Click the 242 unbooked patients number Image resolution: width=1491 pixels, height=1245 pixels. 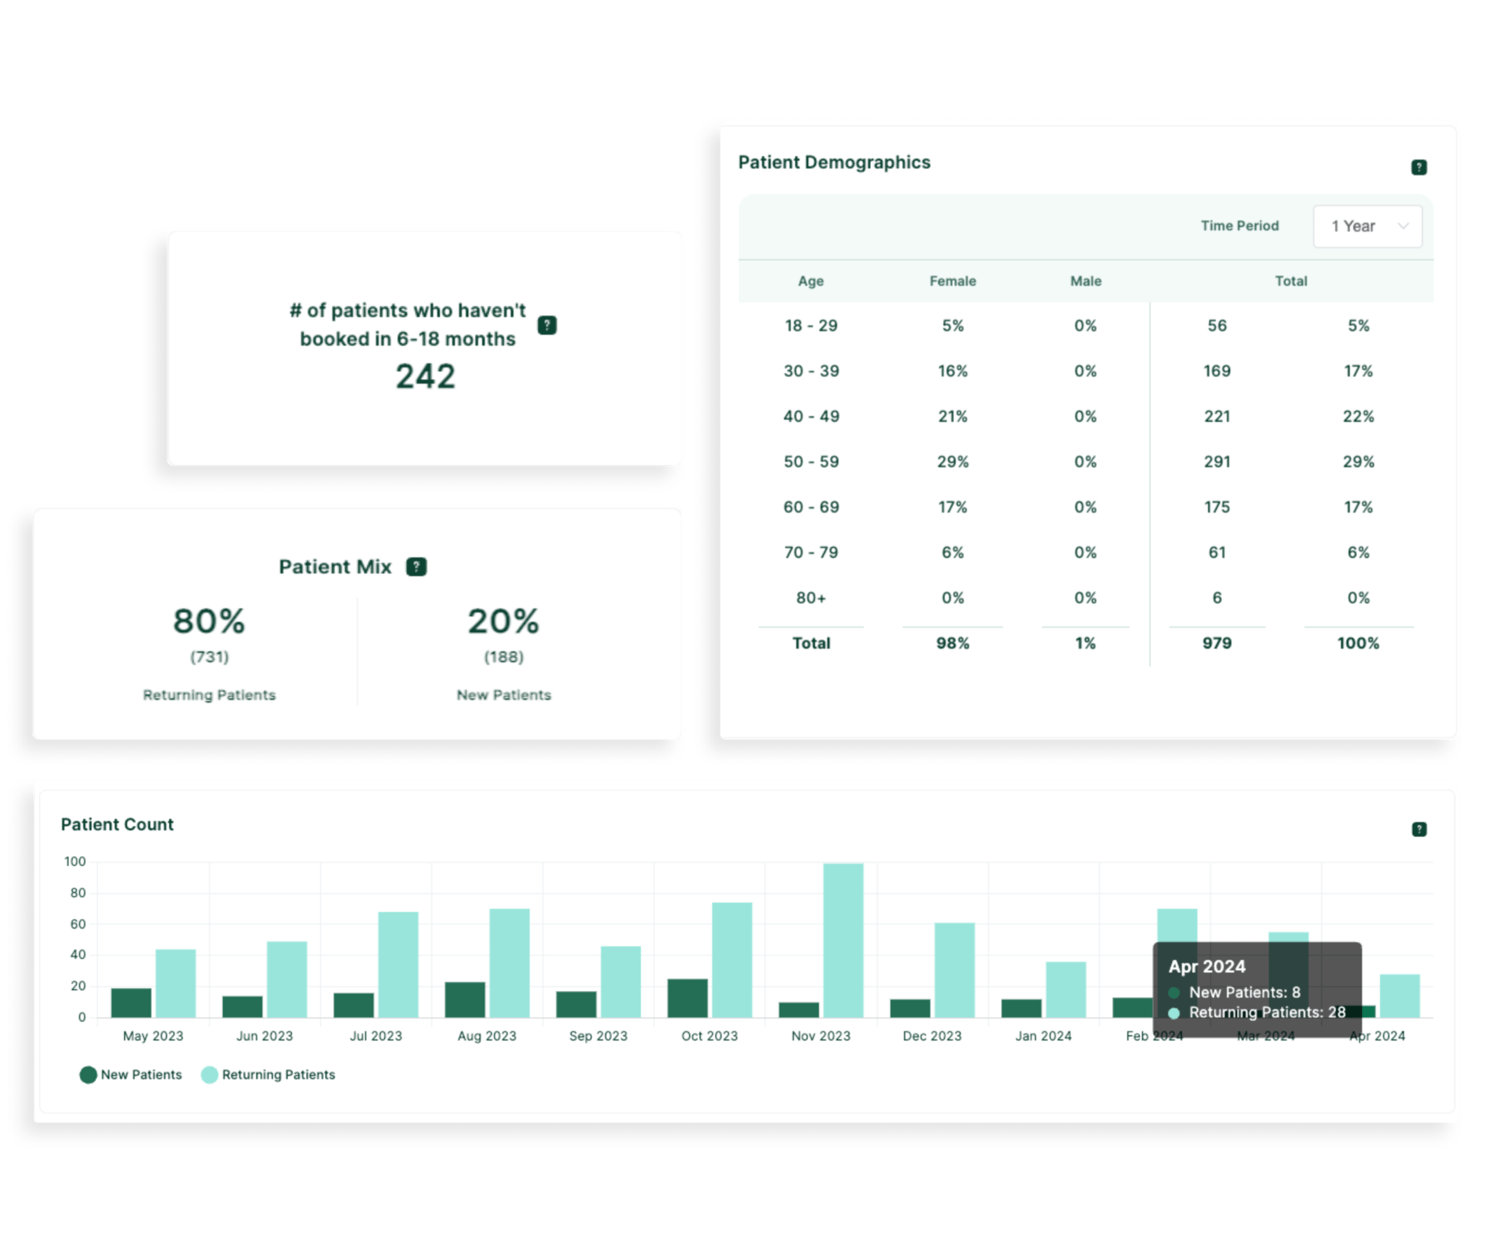point(425,377)
